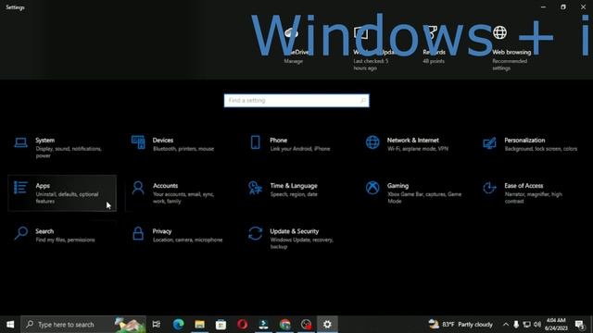The width and height of the screenshot is (593, 333).
Task: Click the Update & Security title
Action: click(295, 231)
